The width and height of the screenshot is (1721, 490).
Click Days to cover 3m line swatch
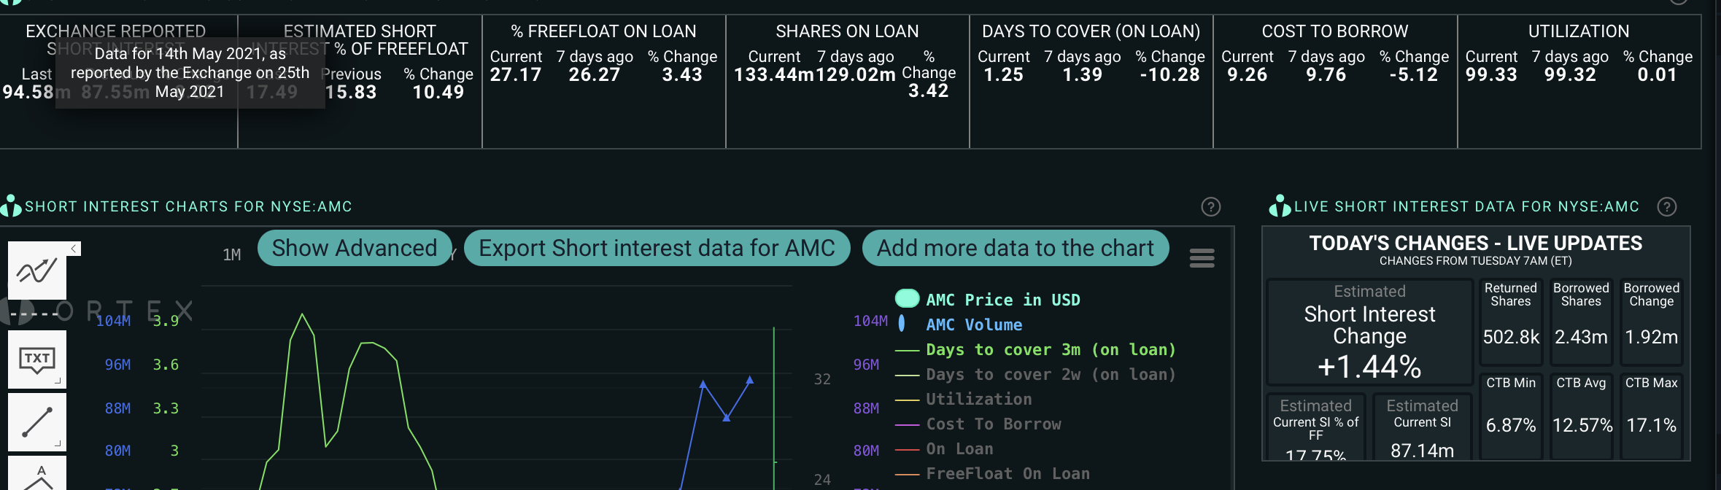coord(907,351)
